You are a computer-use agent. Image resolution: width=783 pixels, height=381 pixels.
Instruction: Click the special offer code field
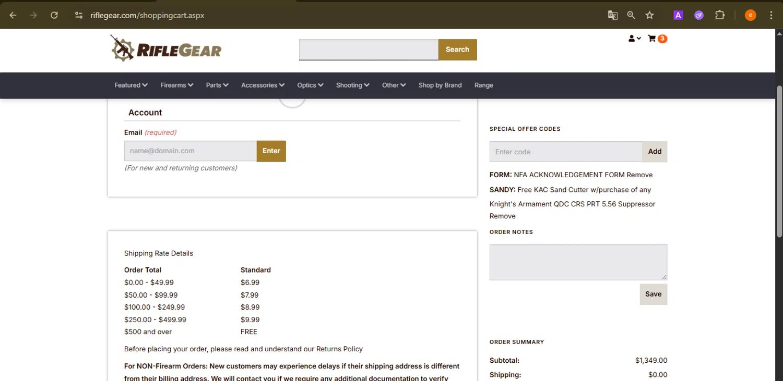(x=566, y=152)
